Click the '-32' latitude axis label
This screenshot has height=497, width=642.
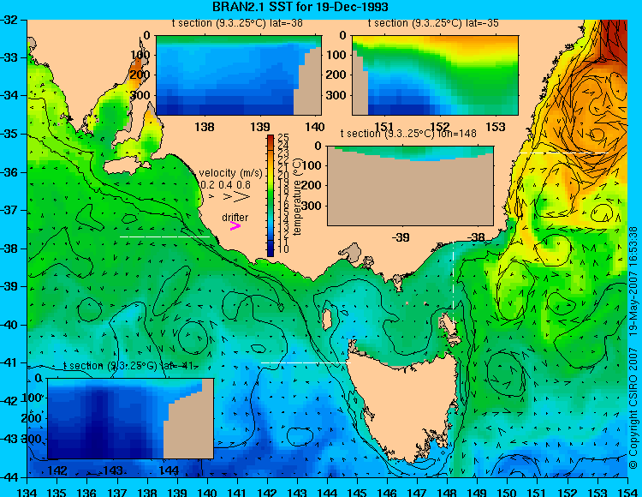(x=9, y=20)
